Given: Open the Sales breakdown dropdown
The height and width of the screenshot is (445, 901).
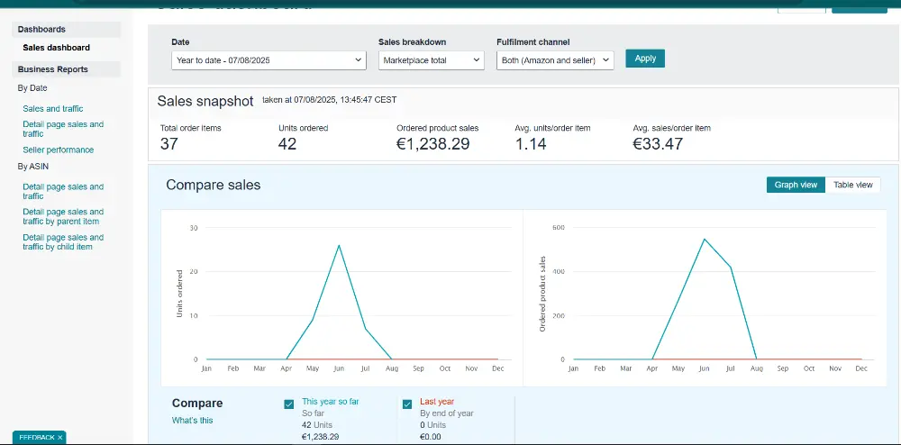Looking at the screenshot, I should point(431,60).
